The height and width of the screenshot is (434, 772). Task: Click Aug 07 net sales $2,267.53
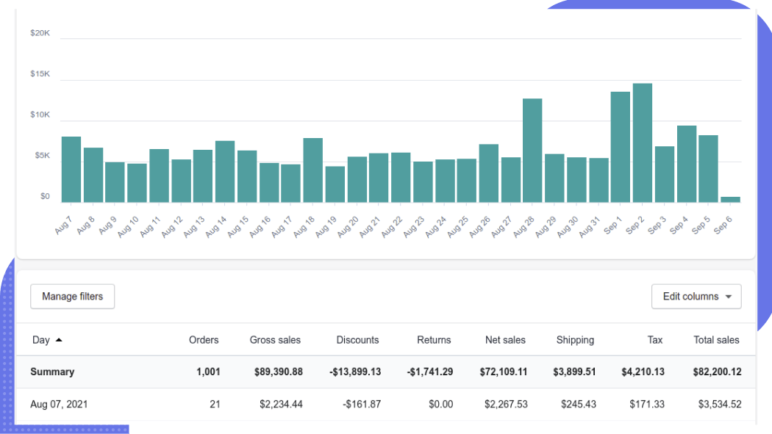(x=506, y=404)
